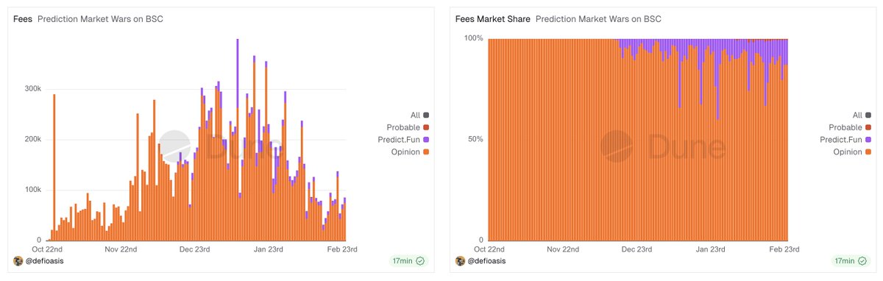Image resolution: width=883 pixels, height=281 pixels.
Task: Click green check icon in right chart footer
Action: point(862,261)
